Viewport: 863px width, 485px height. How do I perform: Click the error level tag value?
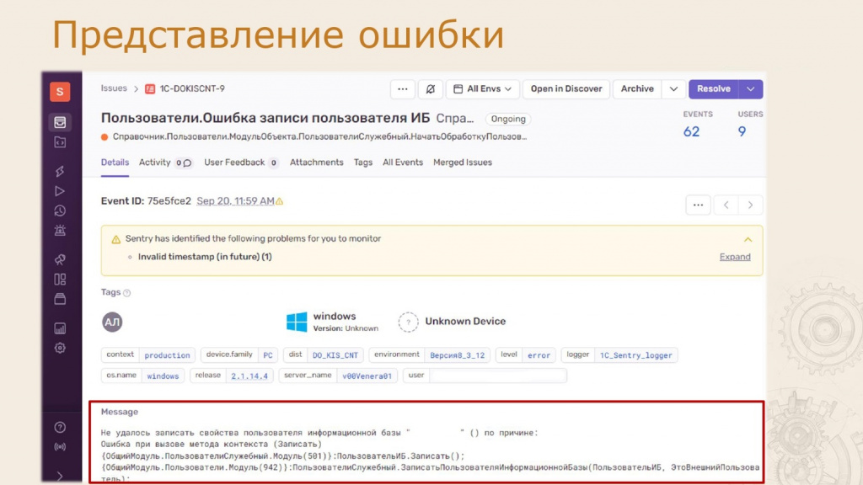539,355
